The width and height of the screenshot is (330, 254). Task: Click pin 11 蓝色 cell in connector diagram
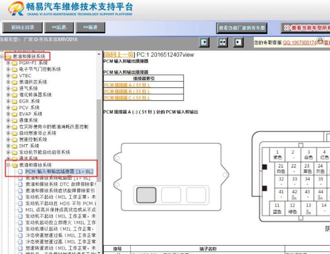click(277, 208)
